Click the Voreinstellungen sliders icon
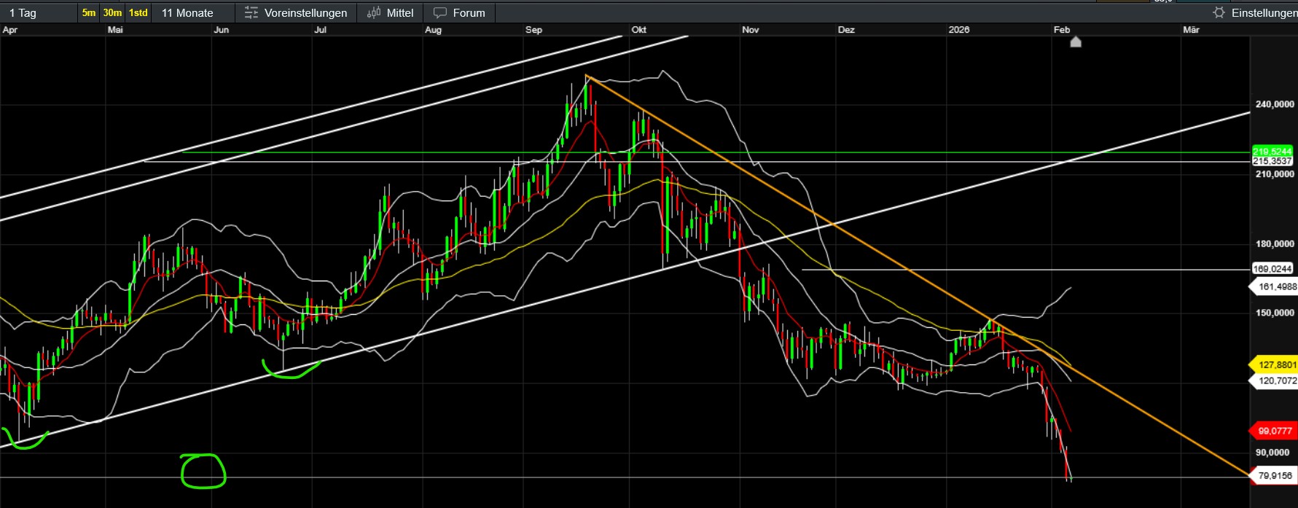 pyautogui.click(x=251, y=13)
